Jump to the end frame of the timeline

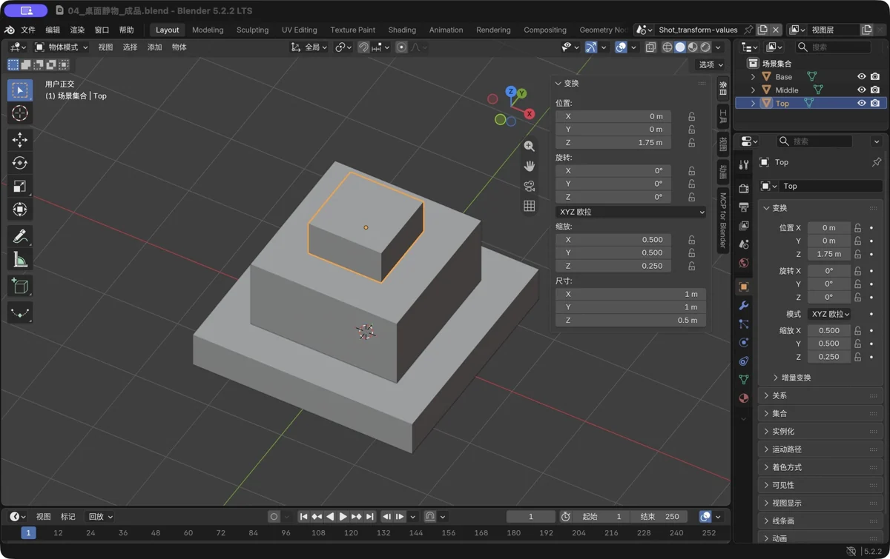[370, 517]
